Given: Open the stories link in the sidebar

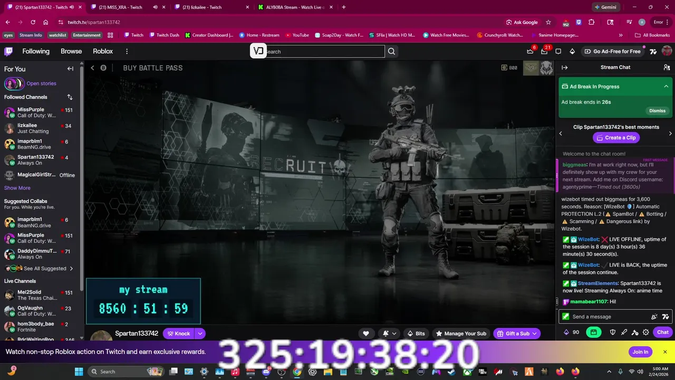Looking at the screenshot, I should click(x=41, y=83).
